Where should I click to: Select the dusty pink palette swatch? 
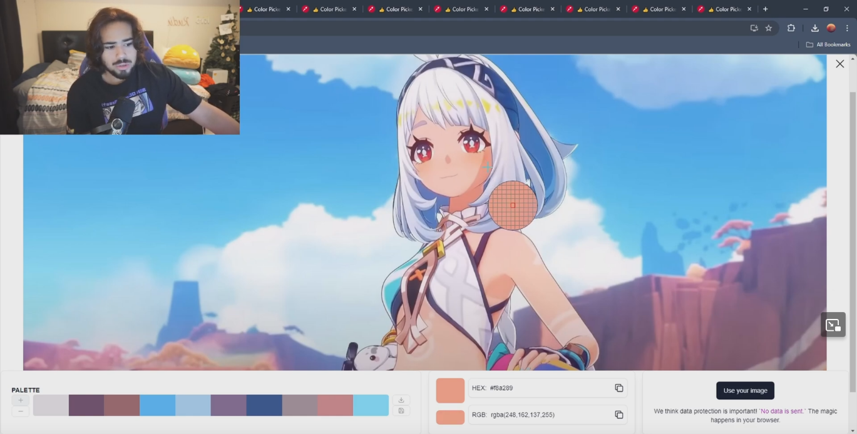tap(335, 405)
